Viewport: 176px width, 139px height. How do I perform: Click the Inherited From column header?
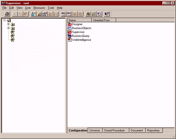pyautogui.click(x=104, y=20)
